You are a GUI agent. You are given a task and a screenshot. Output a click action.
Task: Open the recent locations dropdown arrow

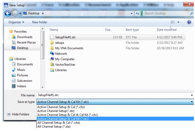pyautogui.click(x=20, y=13)
